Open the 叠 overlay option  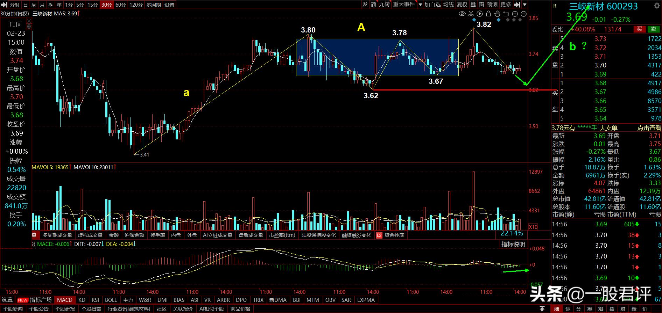(x=473, y=5)
